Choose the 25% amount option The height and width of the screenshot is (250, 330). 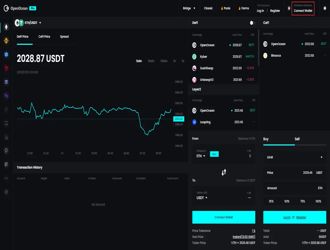271,201
